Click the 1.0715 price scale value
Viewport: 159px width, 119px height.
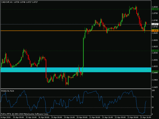[155, 27]
